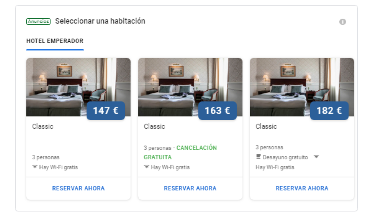This screenshot has width=365, height=216.
Task: Click the breakfast cup icon beside Desayuno gratuito
Action: pyautogui.click(x=258, y=157)
